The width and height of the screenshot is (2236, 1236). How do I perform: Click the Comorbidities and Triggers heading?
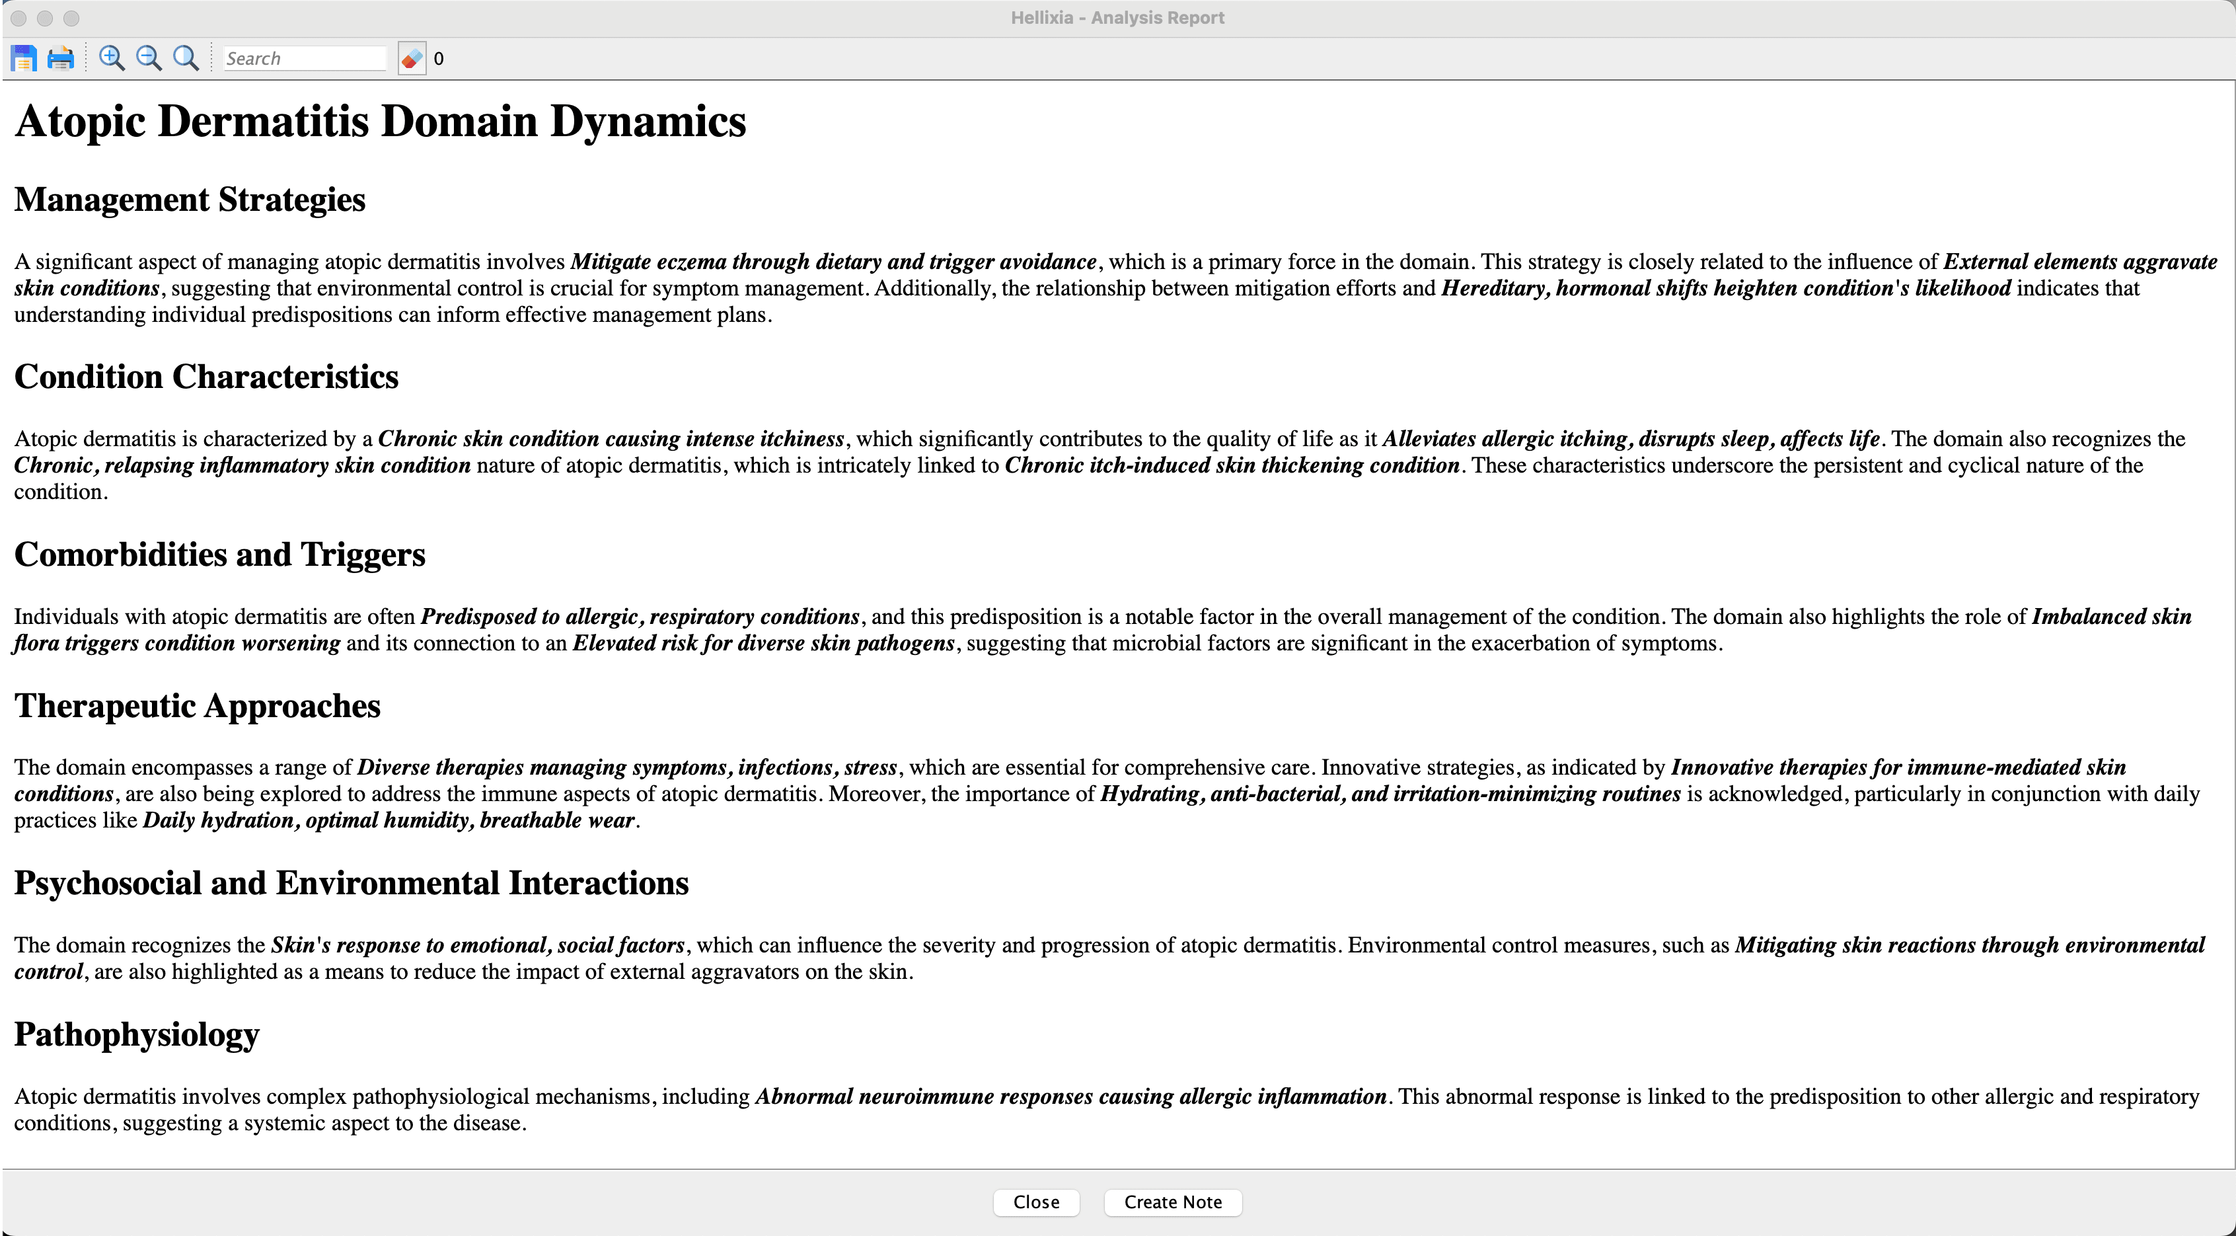click(219, 554)
